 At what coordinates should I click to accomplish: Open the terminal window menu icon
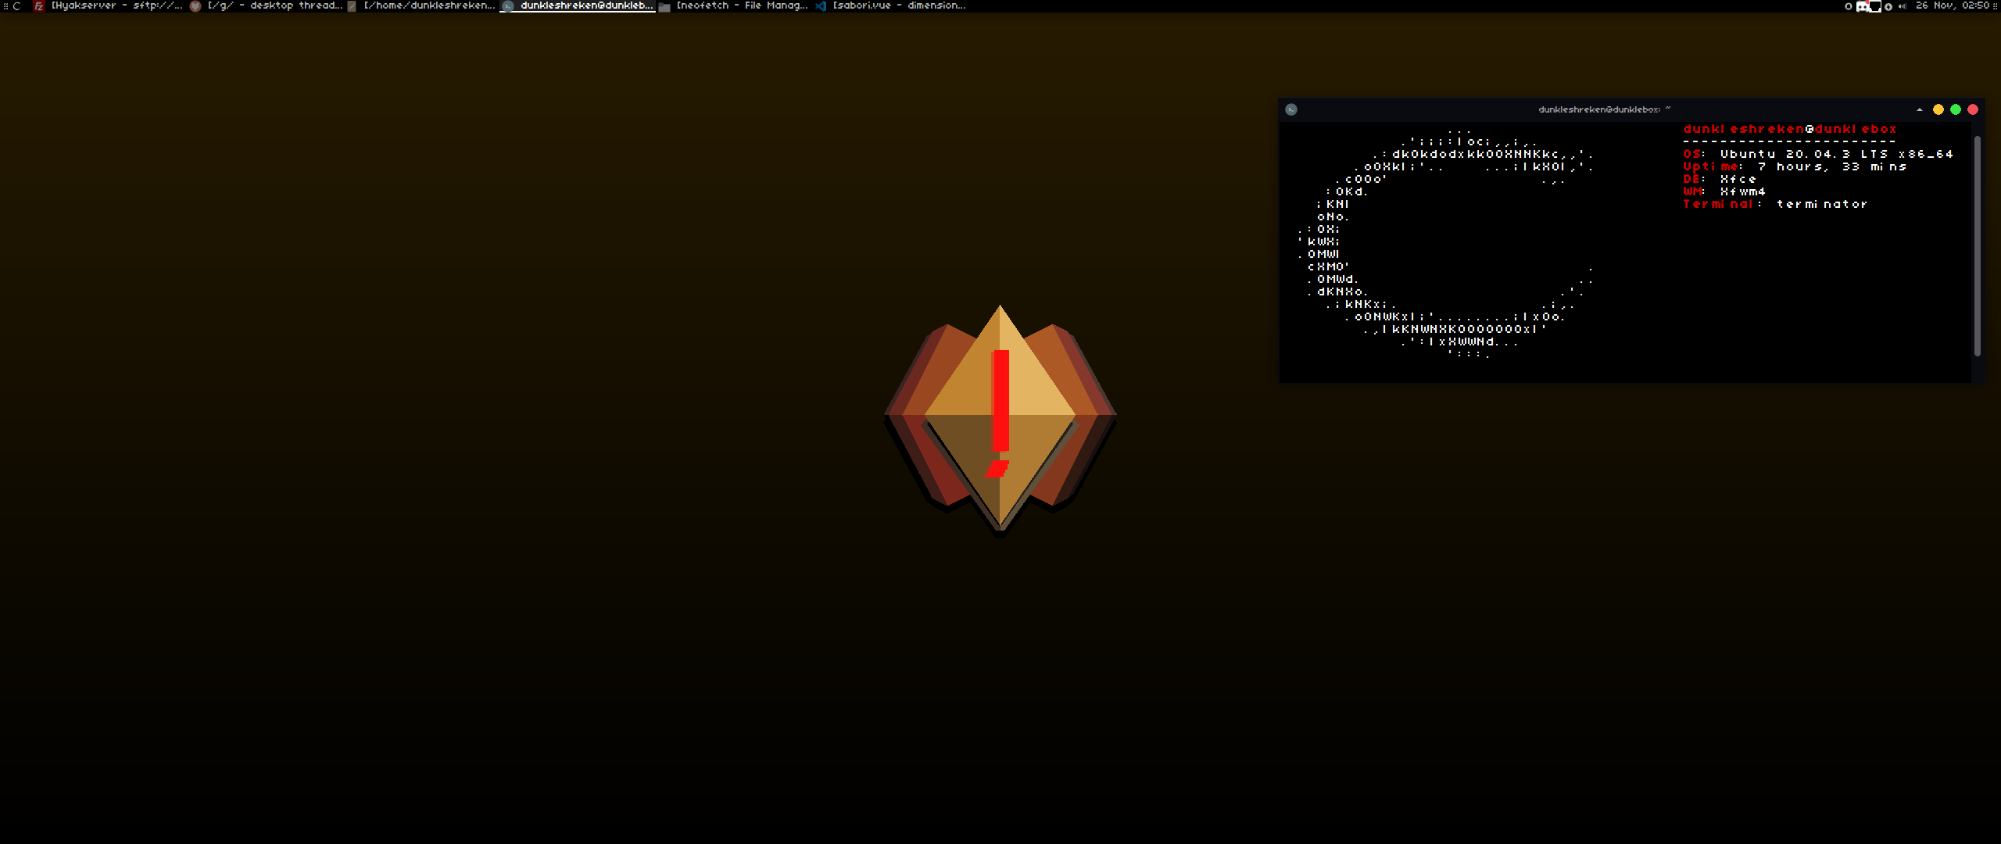tap(1291, 109)
